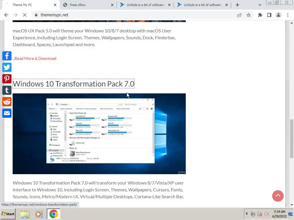Click the Show desktop button
The image size is (294, 220).
[x=291, y=214]
